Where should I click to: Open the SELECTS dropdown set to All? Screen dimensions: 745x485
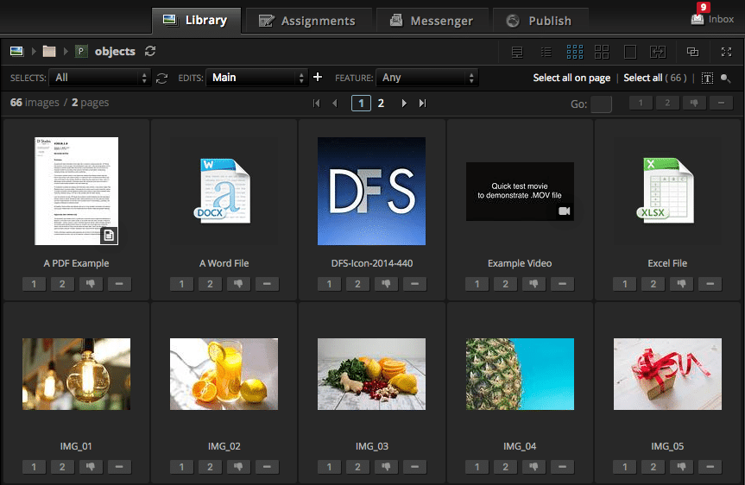(x=100, y=78)
